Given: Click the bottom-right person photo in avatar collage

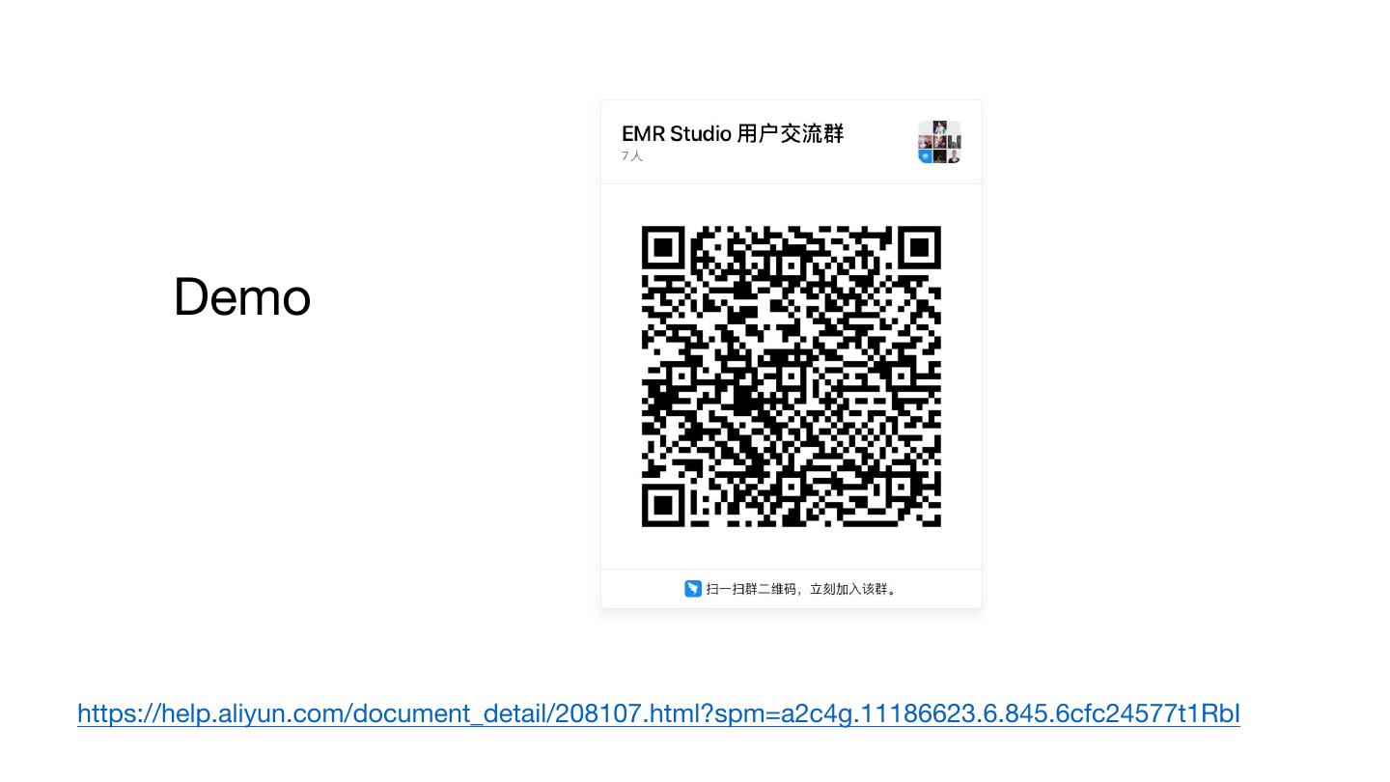Looking at the screenshot, I should point(954,156).
